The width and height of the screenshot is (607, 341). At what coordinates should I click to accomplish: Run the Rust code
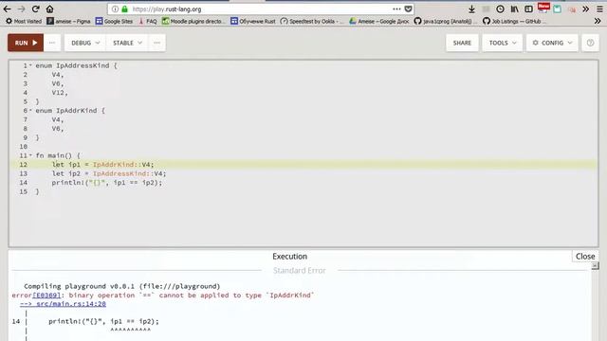point(26,43)
